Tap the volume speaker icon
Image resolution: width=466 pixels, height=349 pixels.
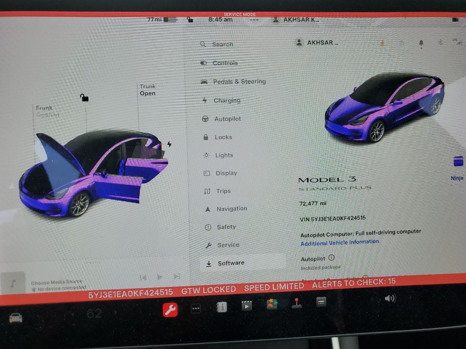coord(390,298)
